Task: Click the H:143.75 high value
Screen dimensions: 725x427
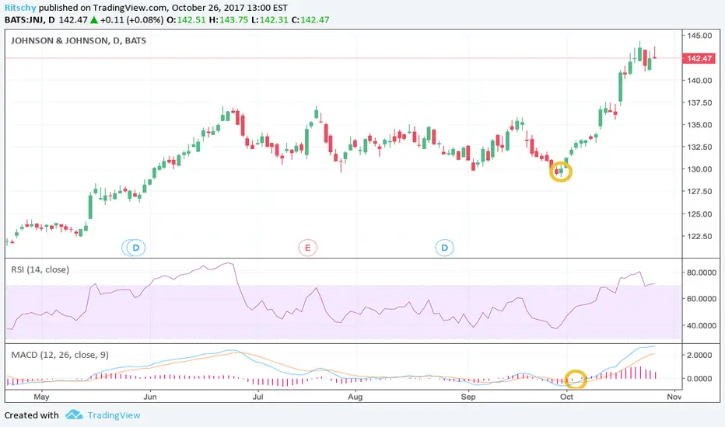Action: tap(229, 20)
